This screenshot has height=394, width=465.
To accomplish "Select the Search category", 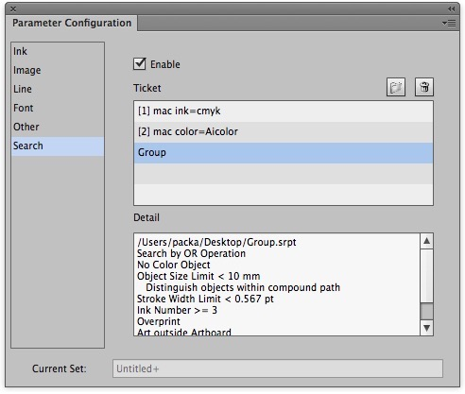I will tap(58, 146).
